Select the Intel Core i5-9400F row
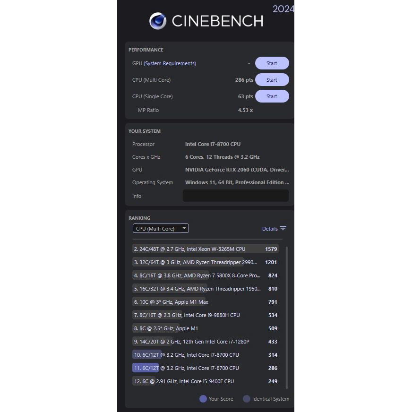Viewport: 412px width, 412px height. click(x=206, y=381)
